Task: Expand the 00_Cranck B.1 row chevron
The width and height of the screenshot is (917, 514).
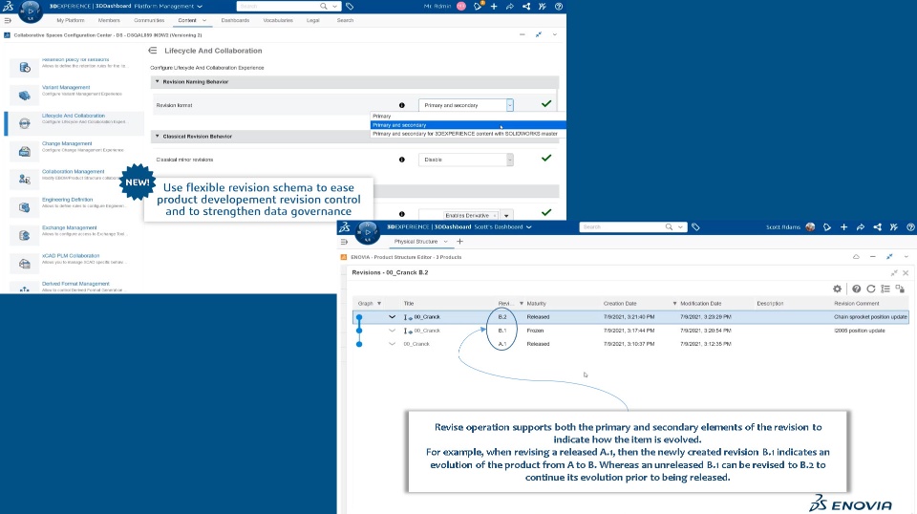Action: (392, 331)
